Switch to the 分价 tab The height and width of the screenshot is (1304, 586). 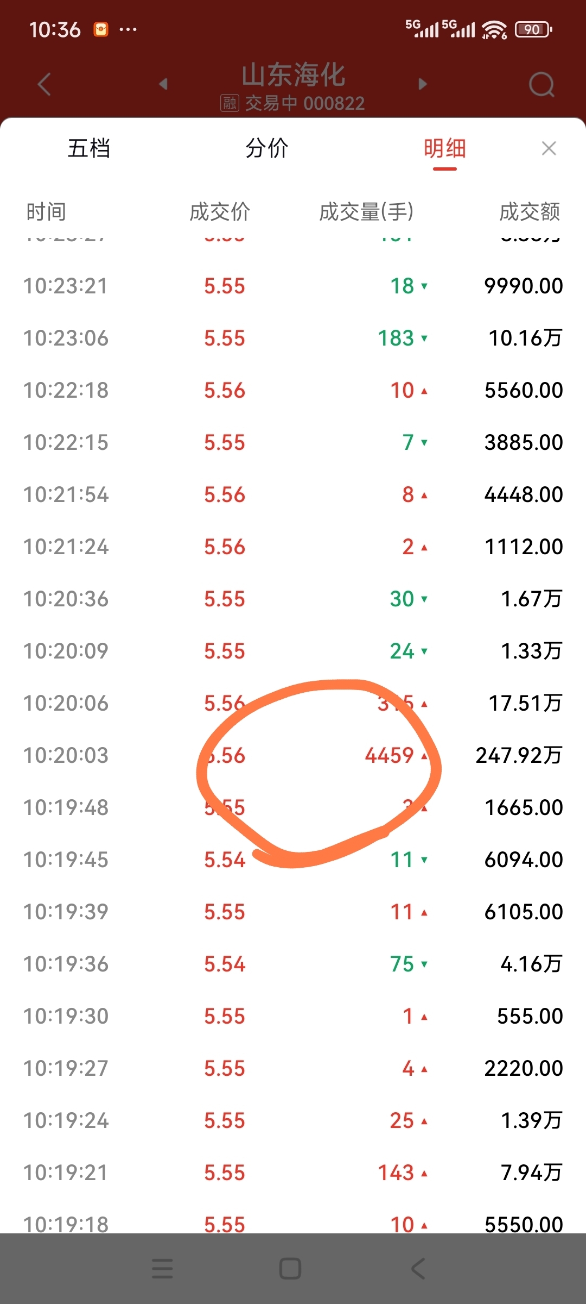[267, 148]
